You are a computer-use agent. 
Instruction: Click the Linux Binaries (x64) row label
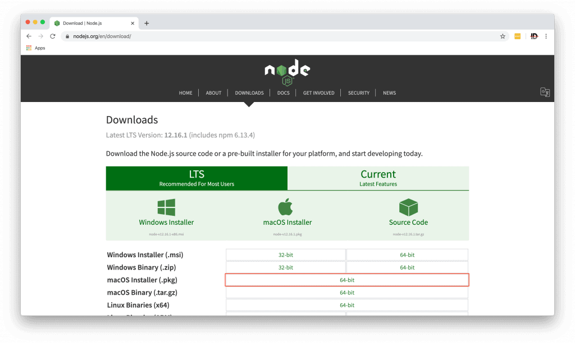click(138, 305)
